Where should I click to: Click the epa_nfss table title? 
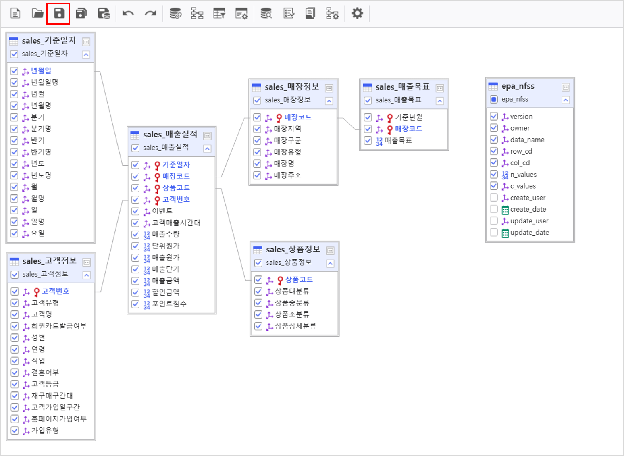point(518,86)
